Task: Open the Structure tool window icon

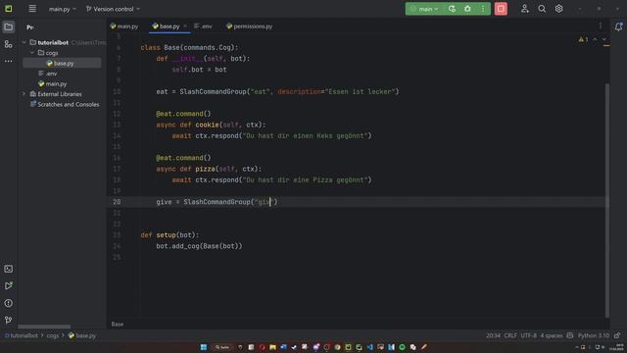Action: coord(9,44)
